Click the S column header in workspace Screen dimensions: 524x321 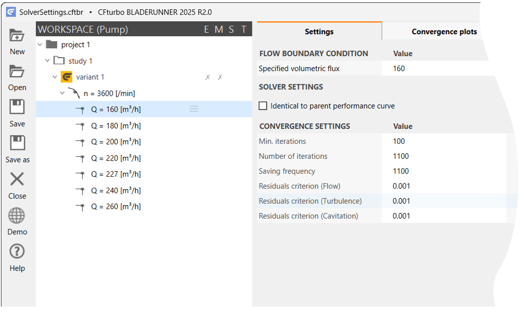tap(231, 30)
